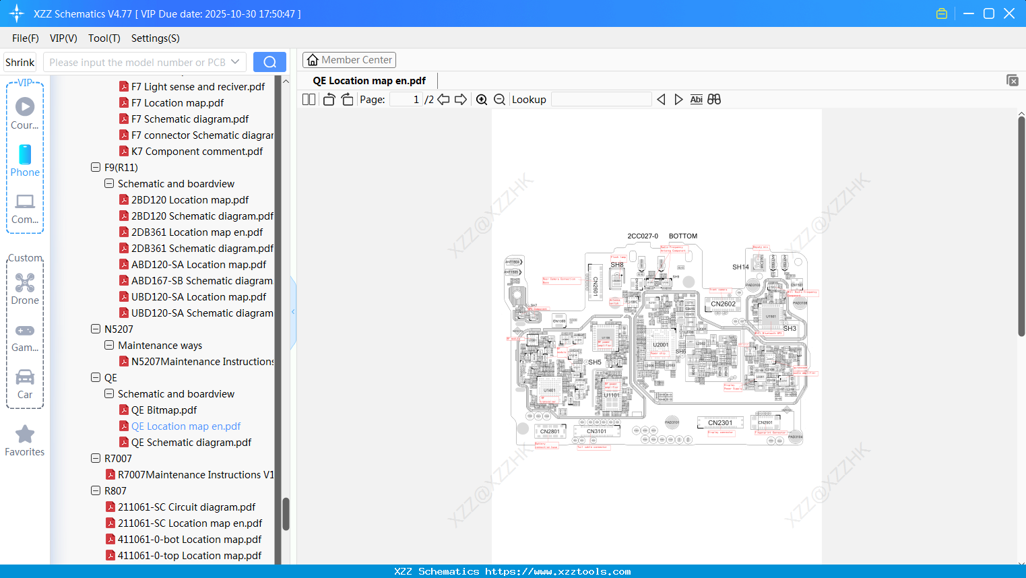
Task: Open R7007Maintenance Instructions file
Action: 190,474
